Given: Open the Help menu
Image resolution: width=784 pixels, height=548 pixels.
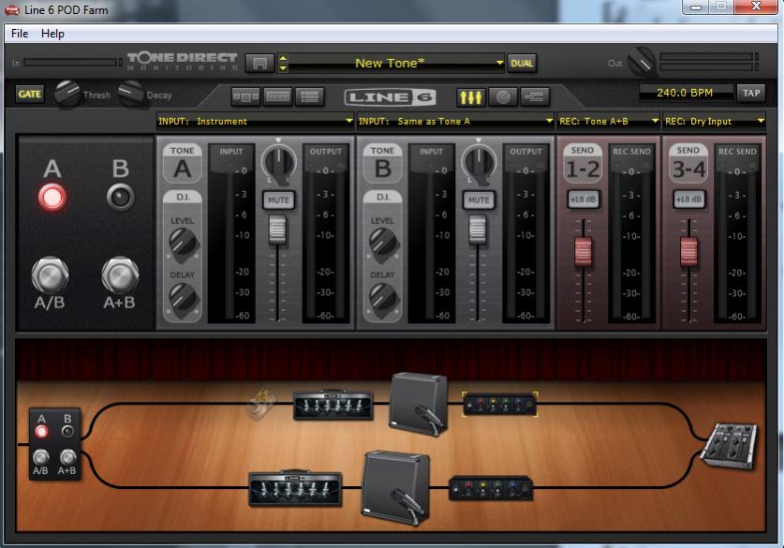Looking at the screenshot, I should pos(52,34).
